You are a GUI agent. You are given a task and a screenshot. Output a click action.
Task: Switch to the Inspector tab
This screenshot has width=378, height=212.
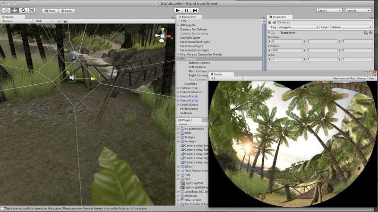click(278, 17)
